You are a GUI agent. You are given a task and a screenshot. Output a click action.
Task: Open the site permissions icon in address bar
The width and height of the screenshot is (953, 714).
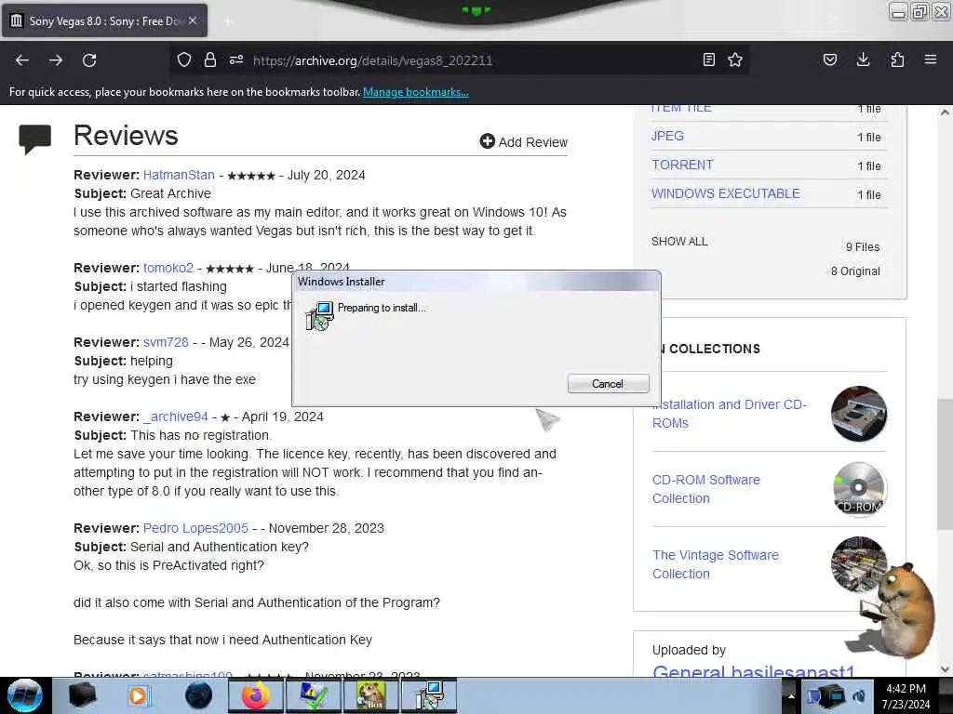(x=236, y=59)
